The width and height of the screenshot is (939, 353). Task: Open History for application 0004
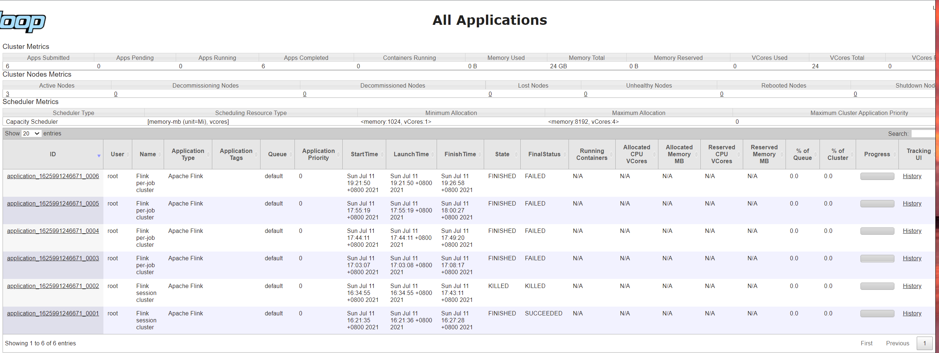click(x=912, y=231)
